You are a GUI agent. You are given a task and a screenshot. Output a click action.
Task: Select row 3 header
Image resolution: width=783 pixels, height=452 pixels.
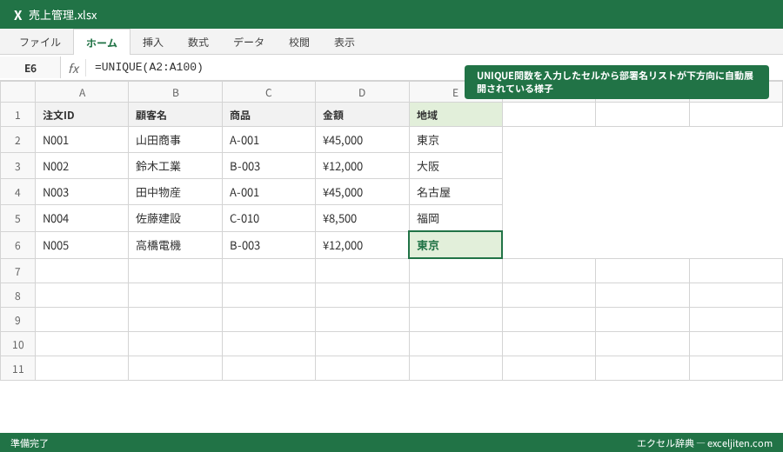(x=17, y=166)
